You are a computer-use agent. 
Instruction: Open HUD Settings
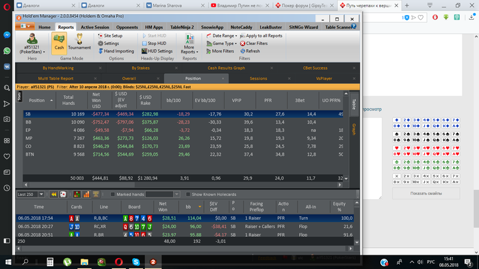coord(157,51)
